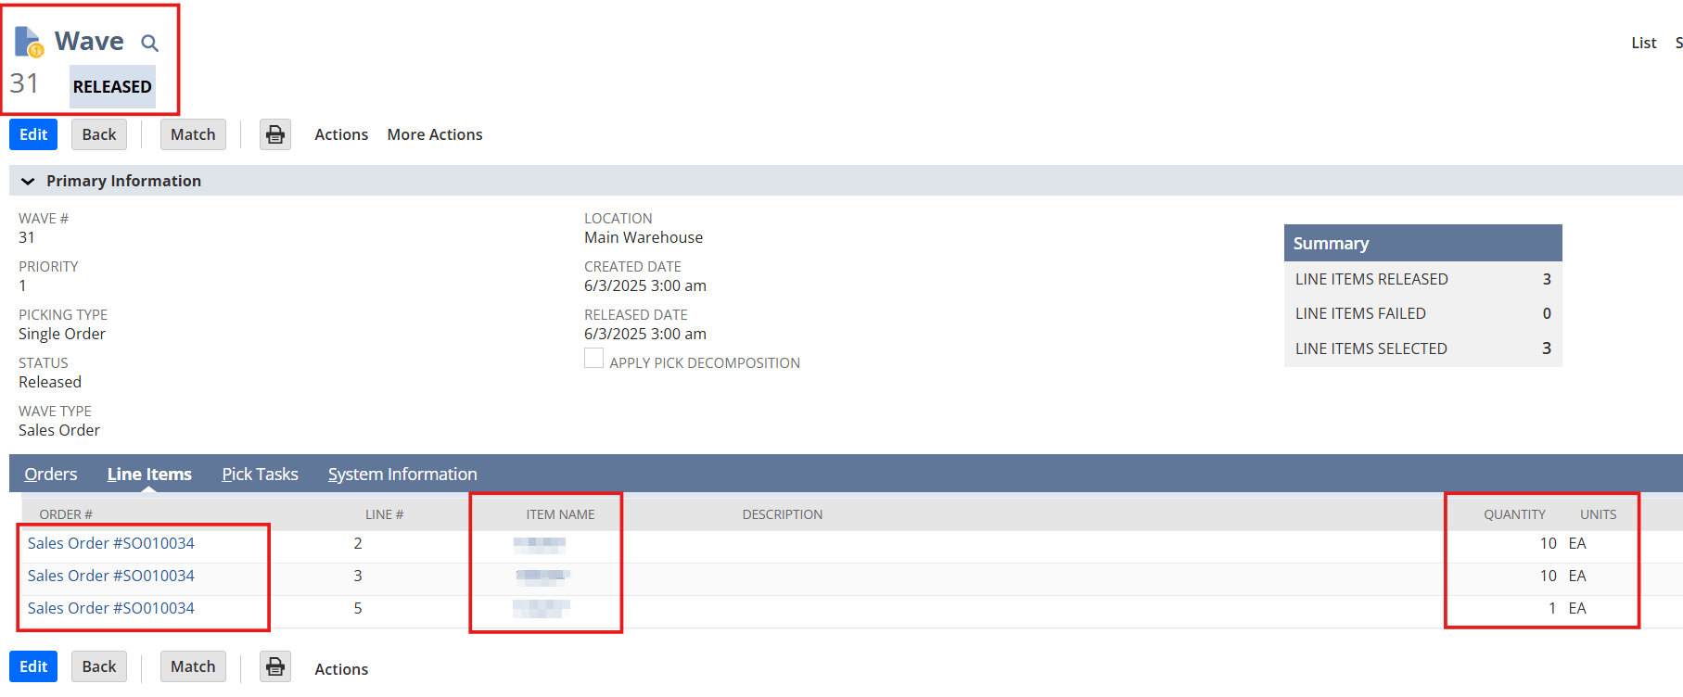Viewport: 1683px width, 697px height.
Task: Click the List link at top right
Action: click(x=1643, y=43)
